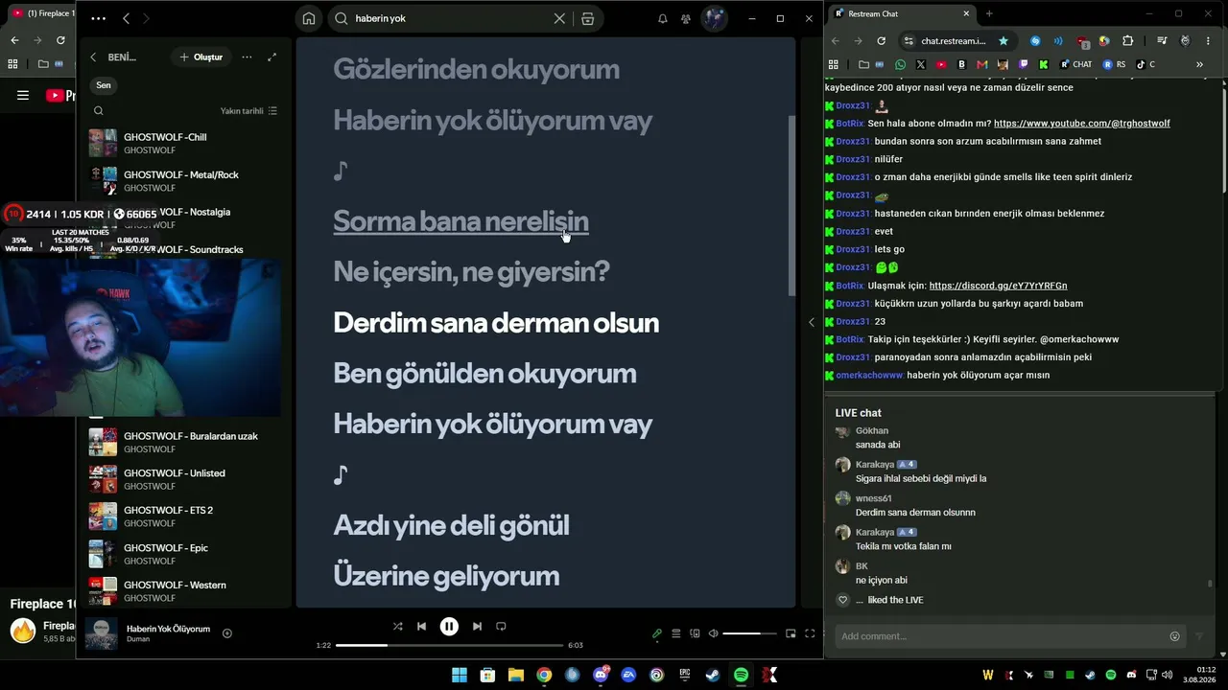Skip to previous track

tap(421, 627)
